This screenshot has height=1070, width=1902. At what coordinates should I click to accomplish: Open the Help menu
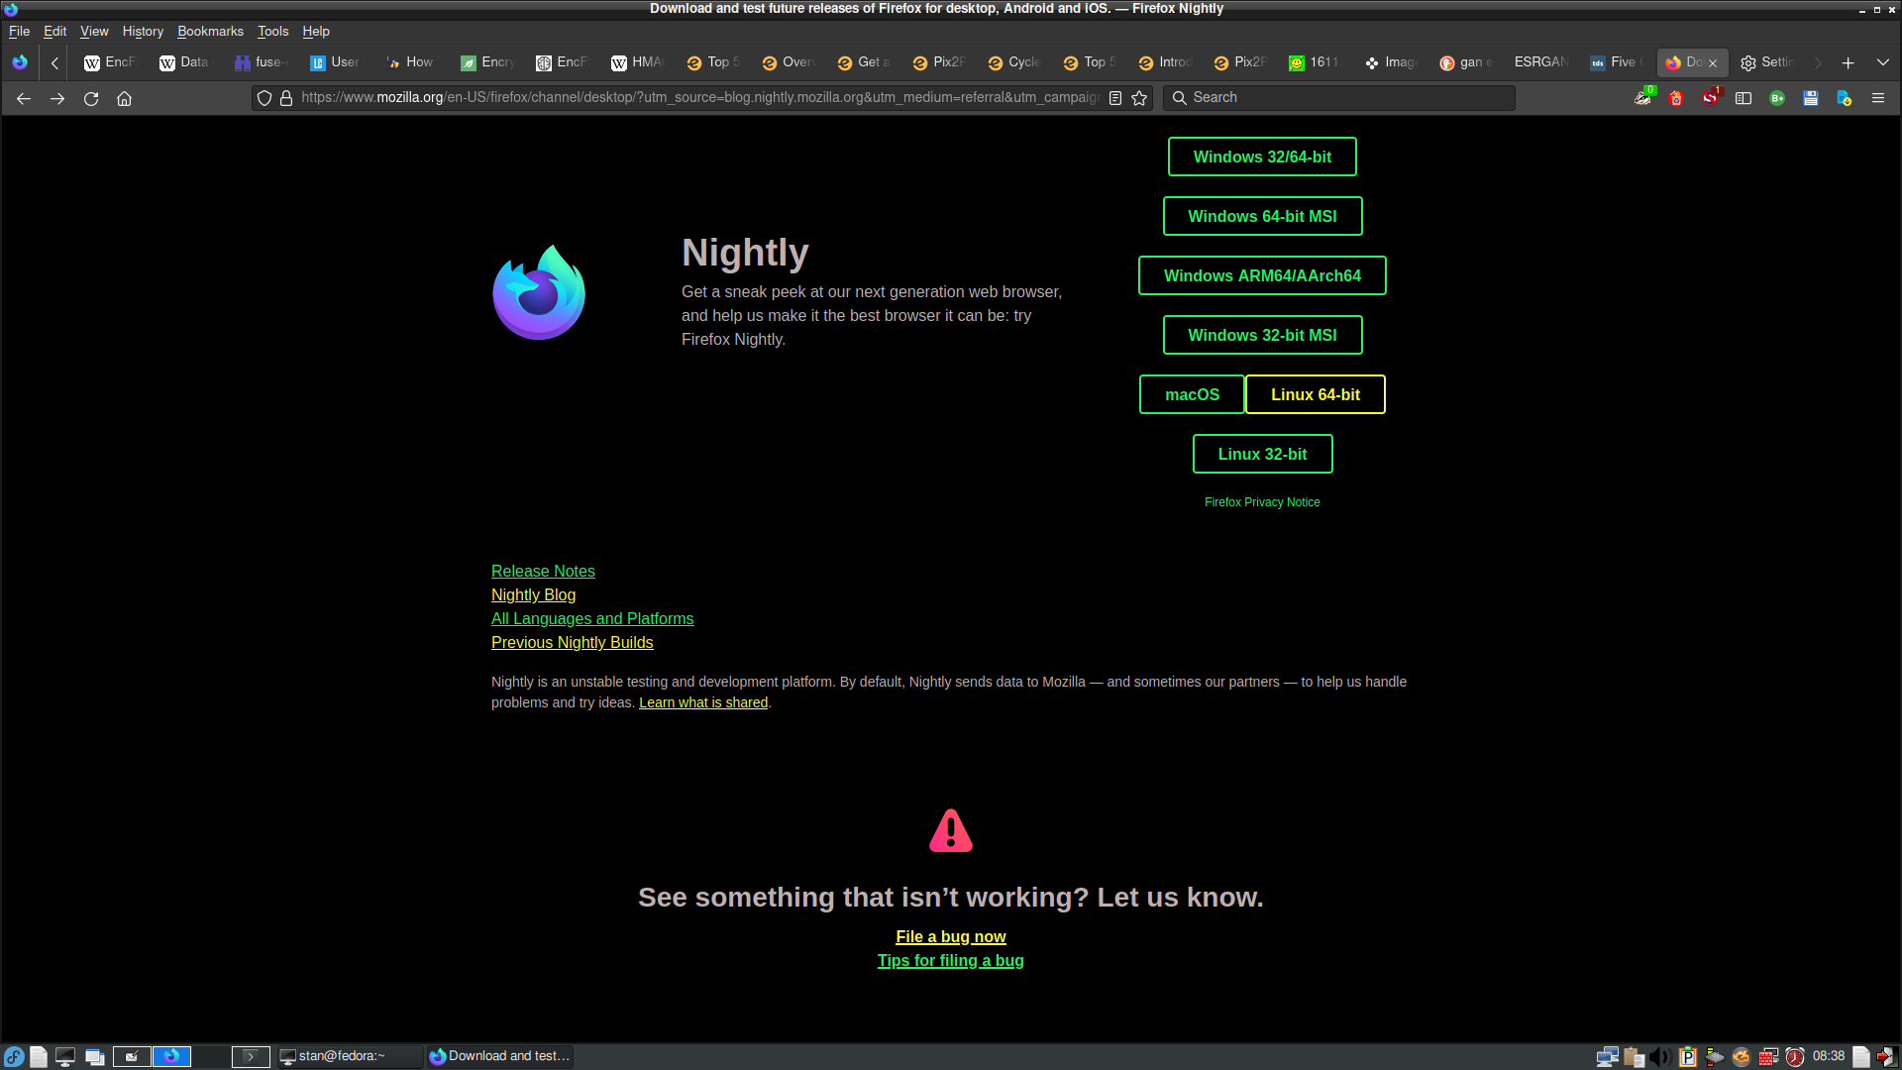pyautogui.click(x=316, y=32)
